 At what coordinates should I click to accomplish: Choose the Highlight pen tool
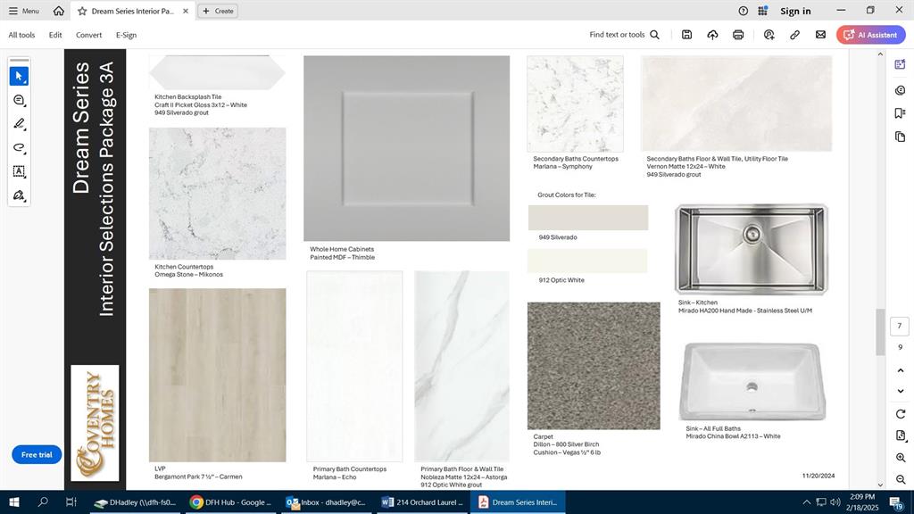point(19,124)
